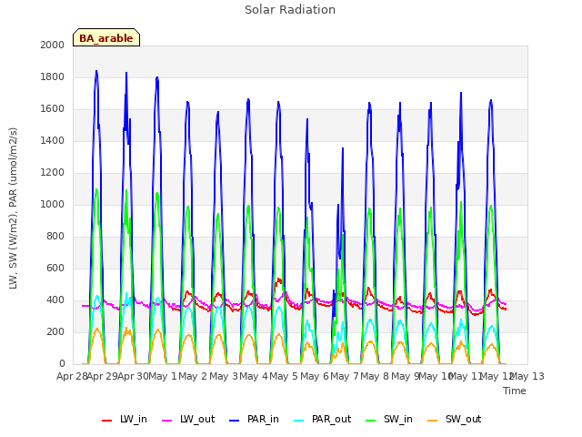The width and height of the screenshot is (582, 437).
Task: Click the May 6 x-axis tick label
Action: click(315, 376)
